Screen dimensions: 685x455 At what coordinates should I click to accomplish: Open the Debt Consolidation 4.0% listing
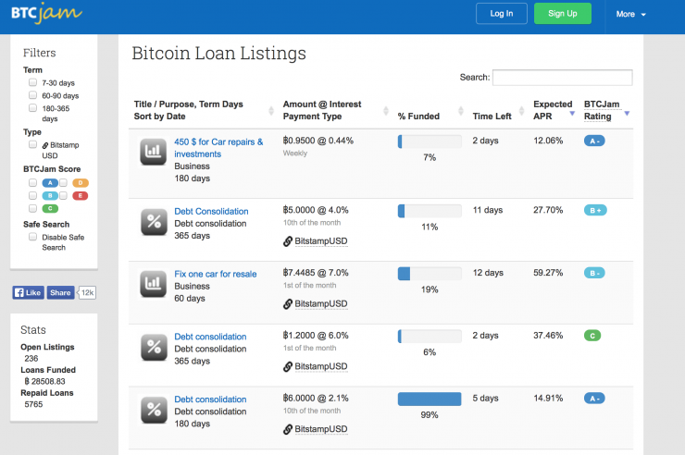(211, 211)
